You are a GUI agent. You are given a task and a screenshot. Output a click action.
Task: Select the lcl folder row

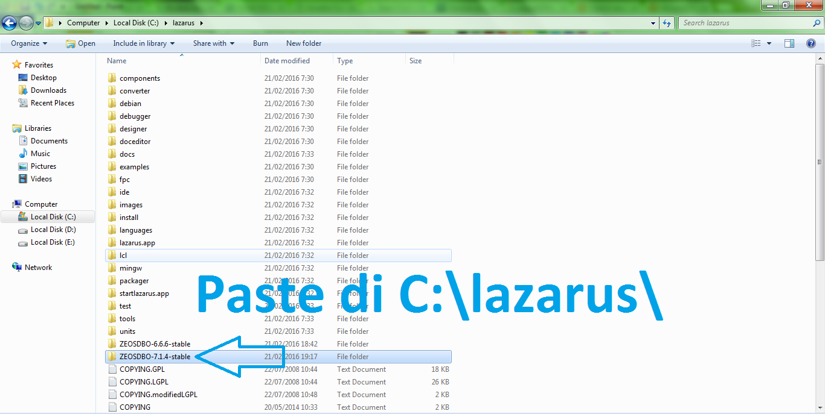point(278,256)
